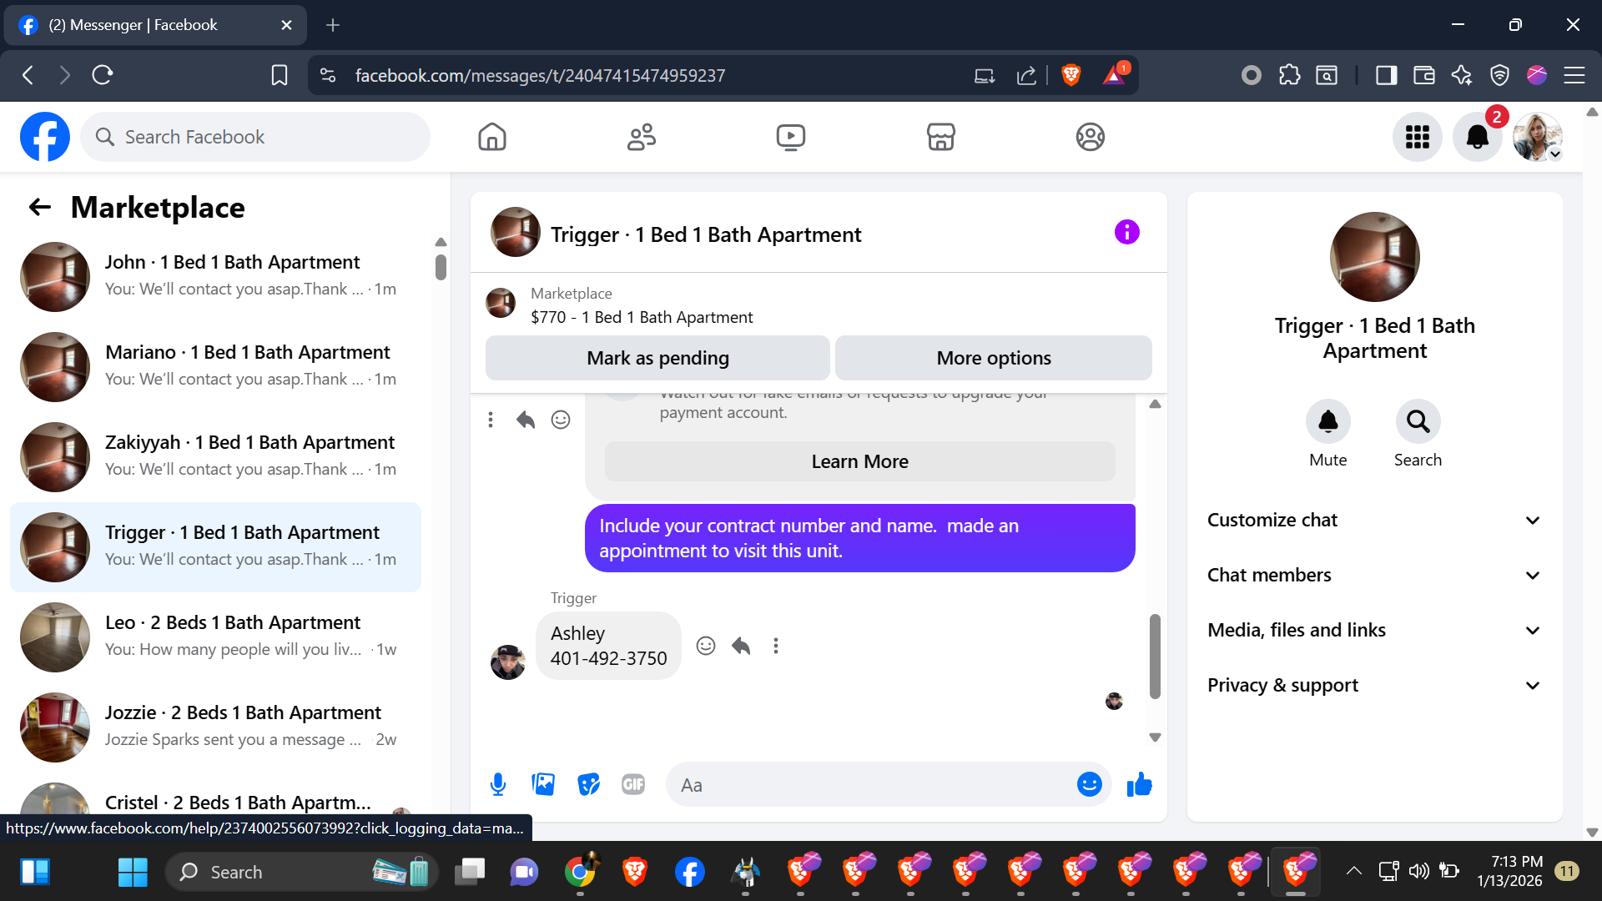The width and height of the screenshot is (1602, 901).
Task: Click the Learn More button
Action: tap(859, 461)
